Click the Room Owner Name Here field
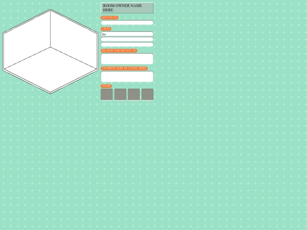This screenshot has width=307, height=230. pos(127,8)
